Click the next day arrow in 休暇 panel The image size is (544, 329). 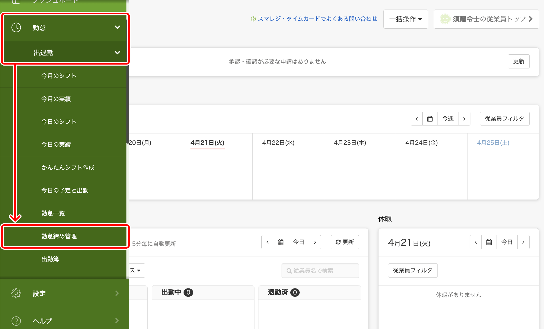(523, 242)
